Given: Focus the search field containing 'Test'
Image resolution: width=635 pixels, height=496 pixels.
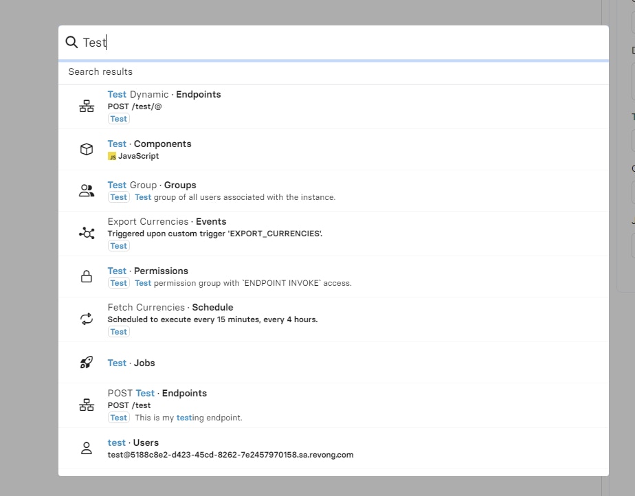Looking at the screenshot, I should coord(344,43).
